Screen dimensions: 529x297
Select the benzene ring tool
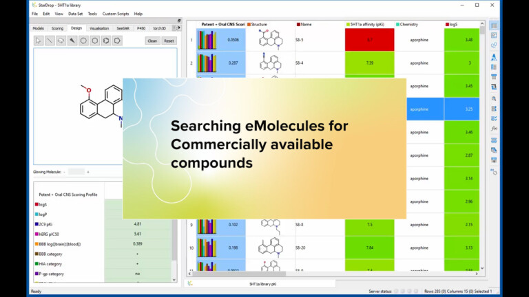[x=105, y=41]
